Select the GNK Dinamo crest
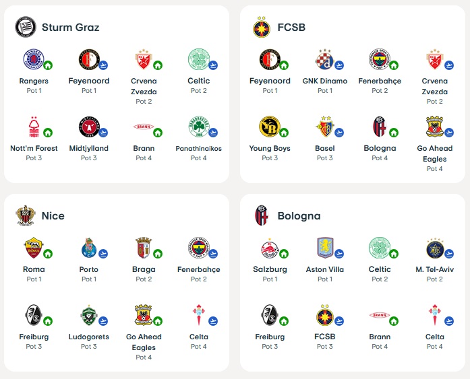The width and height of the screenshot is (470, 379). [324, 59]
